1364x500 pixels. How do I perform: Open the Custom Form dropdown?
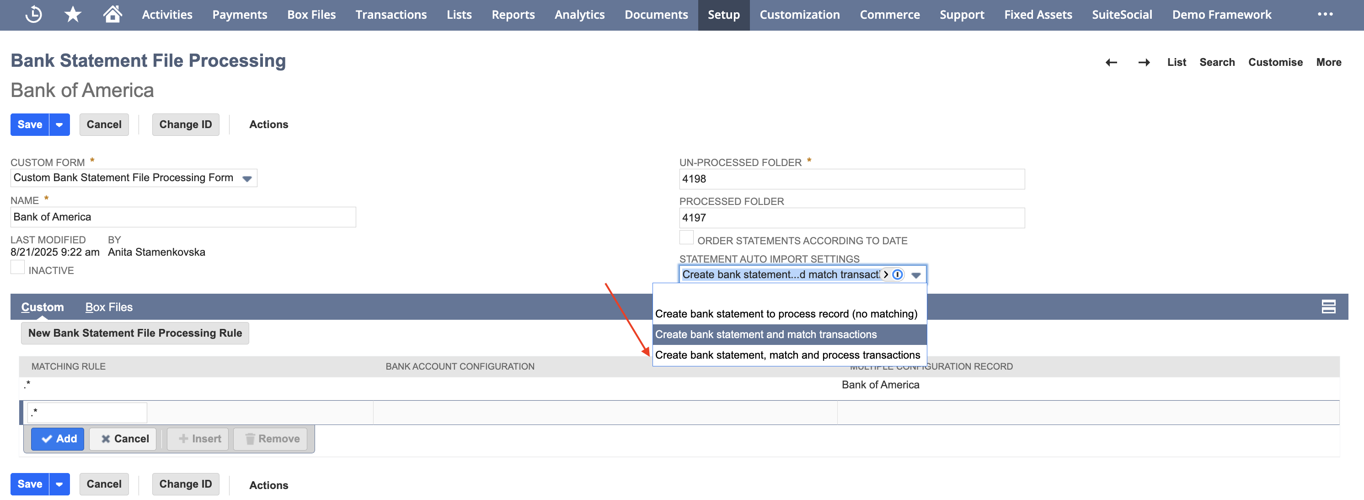[x=134, y=178]
